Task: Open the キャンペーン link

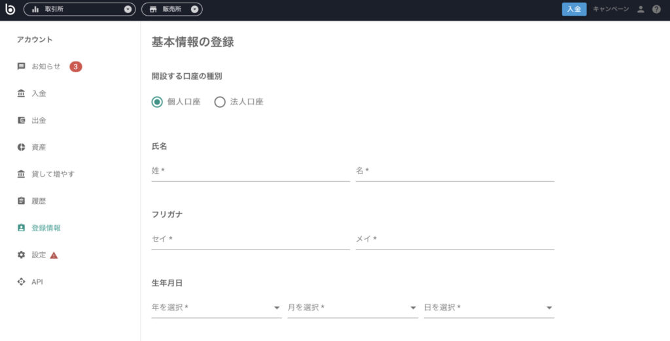Action: click(x=610, y=9)
